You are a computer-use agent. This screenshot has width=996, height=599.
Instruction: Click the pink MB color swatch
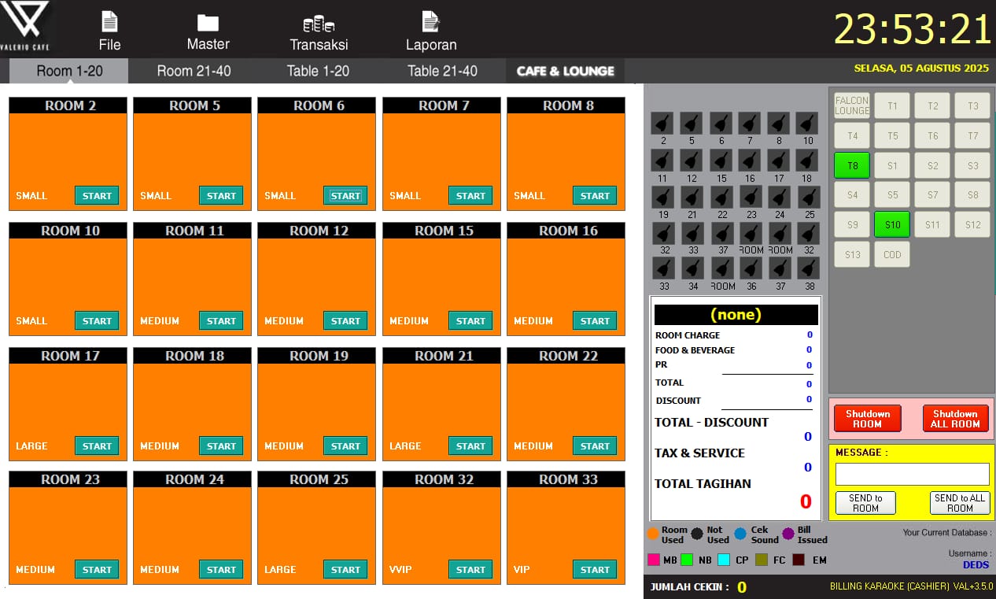pos(653,560)
